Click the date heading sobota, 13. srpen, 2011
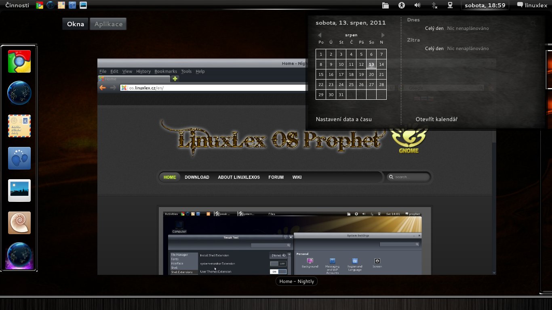 [x=351, y=23]
